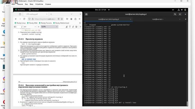
Task: Click the tracking protection shield icon
Action: 29,19
